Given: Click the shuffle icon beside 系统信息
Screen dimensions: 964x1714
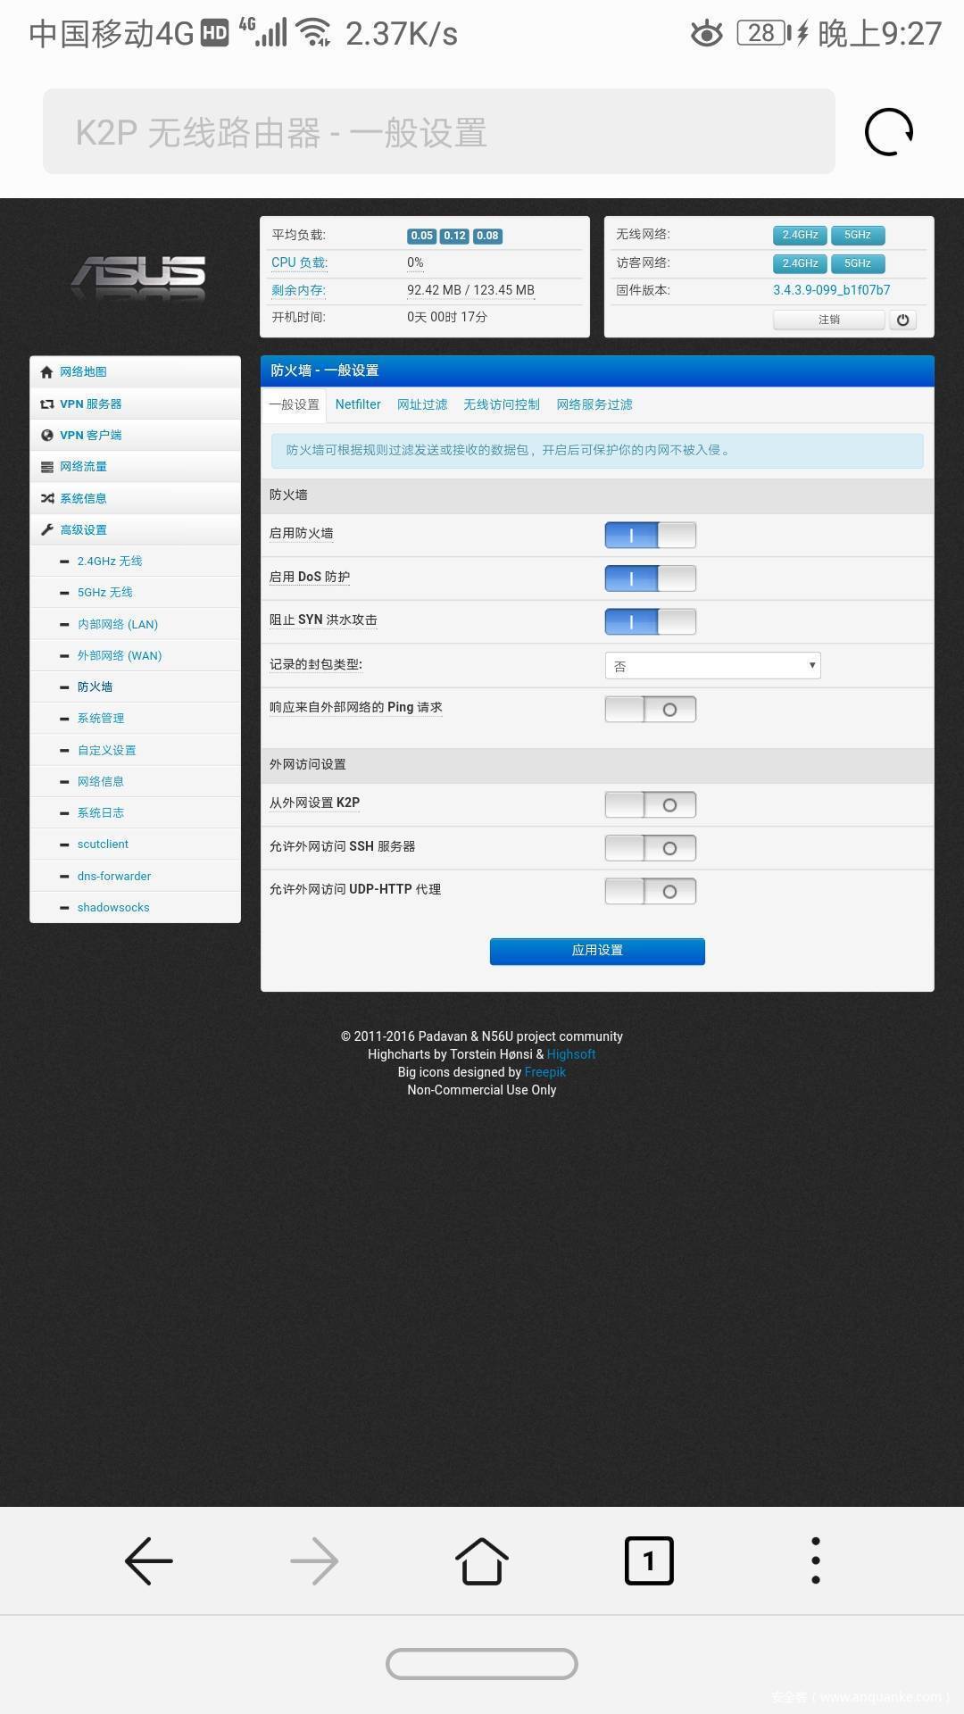Looking at the screenshot, I should tap(46, 498).
